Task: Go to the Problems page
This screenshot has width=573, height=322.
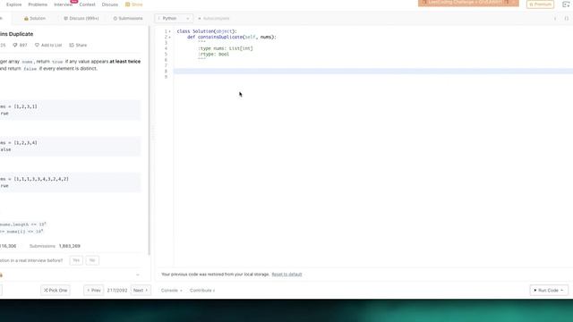Action: (x=38, y=4)
